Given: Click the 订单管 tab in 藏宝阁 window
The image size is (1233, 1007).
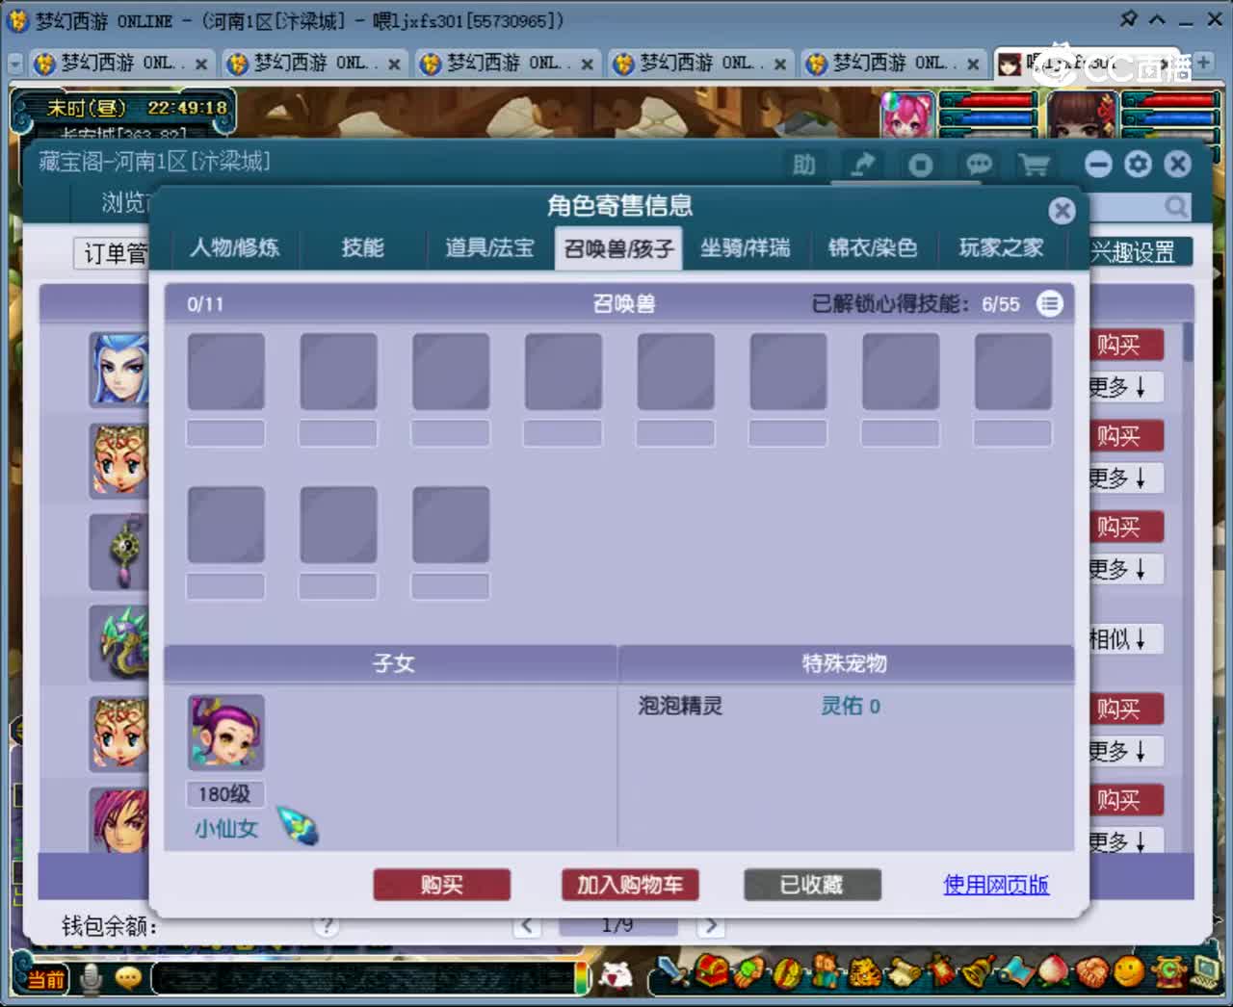Looking at the screenshot, I should pyautogui.click(x=112, y=253).
